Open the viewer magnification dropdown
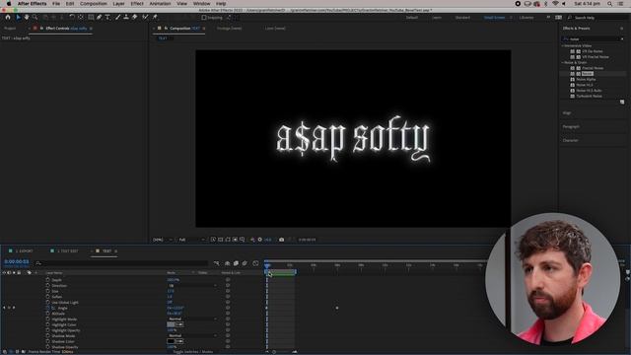Viewport: 631px width, 355px height. (163, 240)
